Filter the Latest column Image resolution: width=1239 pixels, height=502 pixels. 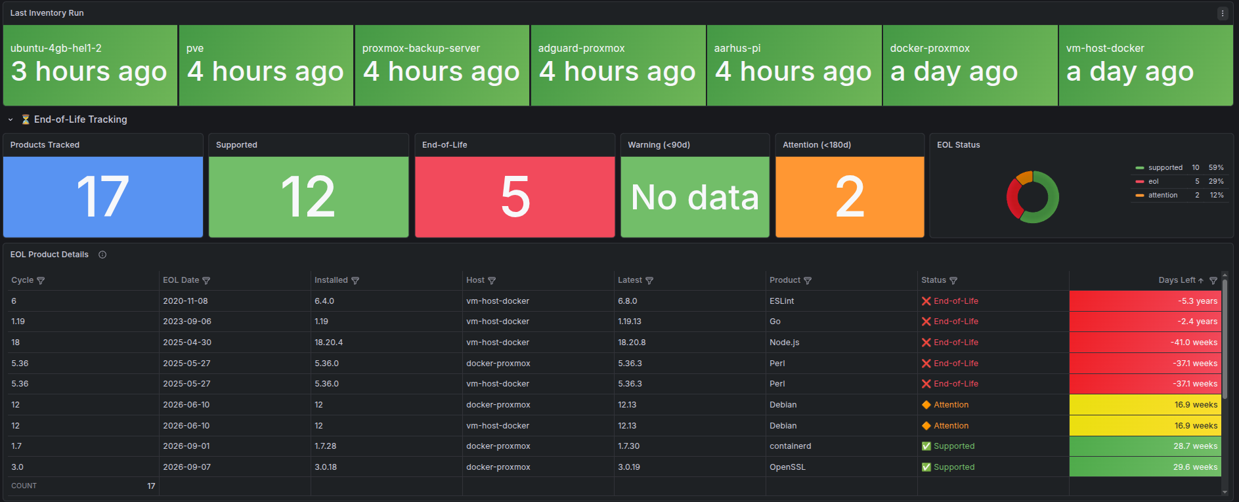tap(649, 280)
